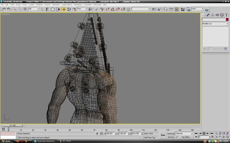Click the time slider 0 / 150 handle

click(13, 125)
